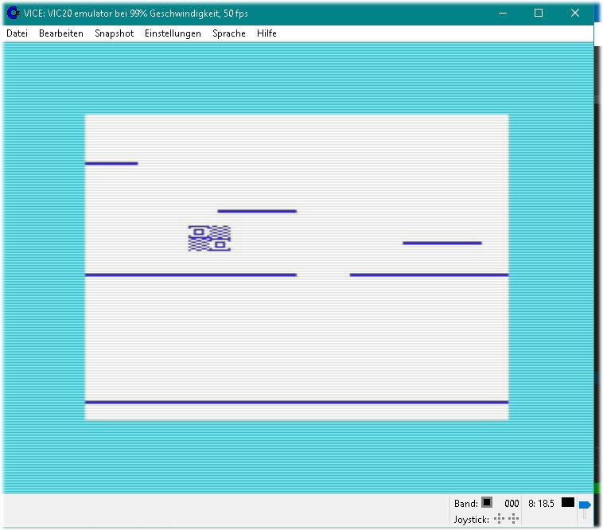Click the Joystick label in status bar

pos(472,520)
